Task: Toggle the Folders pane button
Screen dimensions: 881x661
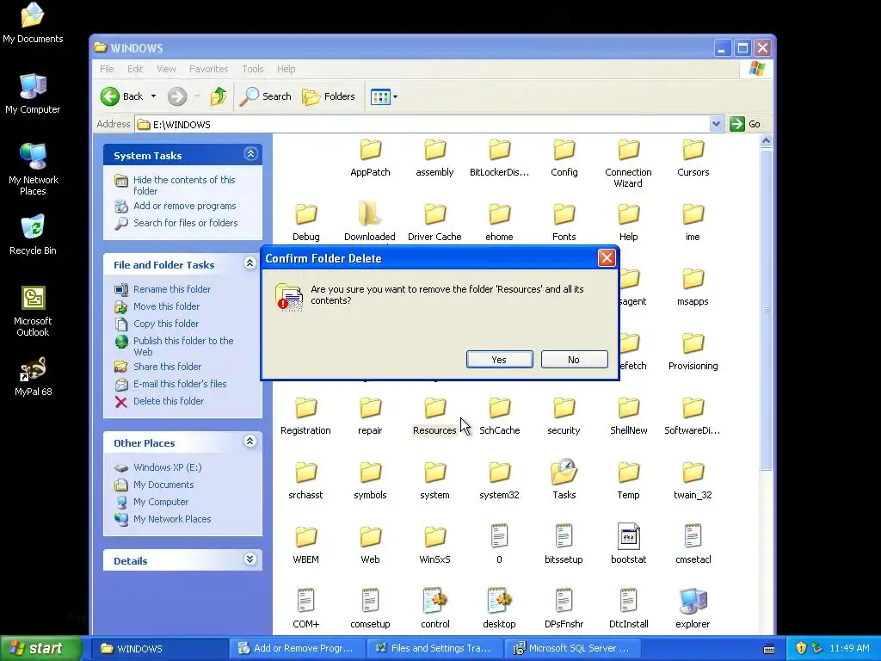Action: pos(329,96)
